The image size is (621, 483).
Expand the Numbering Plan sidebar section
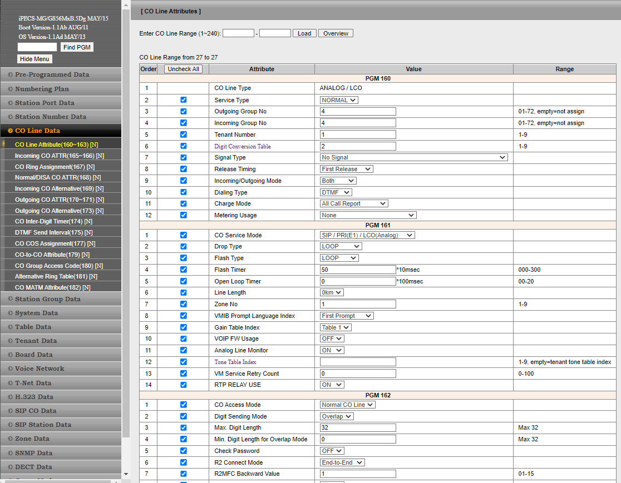(x=42, y=89)
